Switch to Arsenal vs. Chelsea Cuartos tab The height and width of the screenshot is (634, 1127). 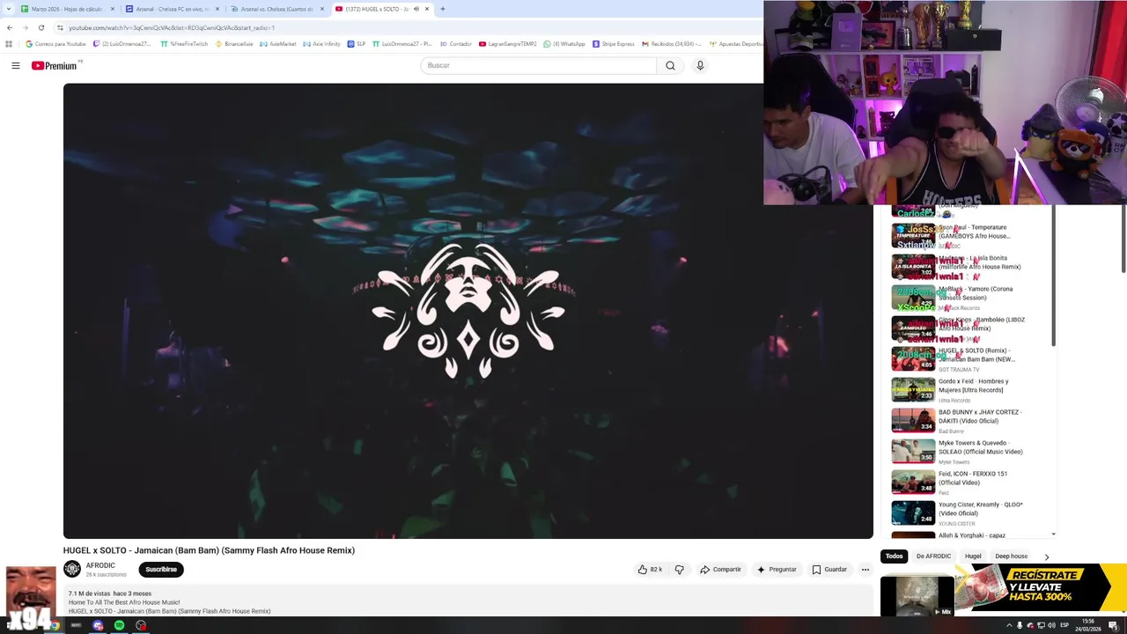coord(276,9)
